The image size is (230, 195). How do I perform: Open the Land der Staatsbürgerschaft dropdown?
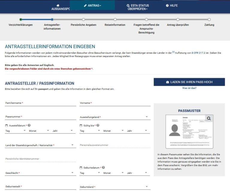40,145
